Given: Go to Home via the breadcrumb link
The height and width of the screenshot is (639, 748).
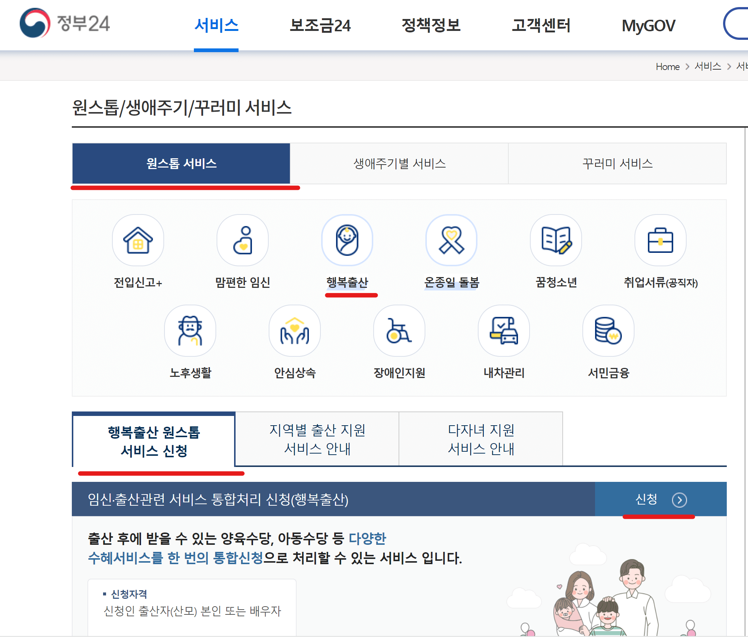Looking at the screenshot, I should tap(668, 66).
